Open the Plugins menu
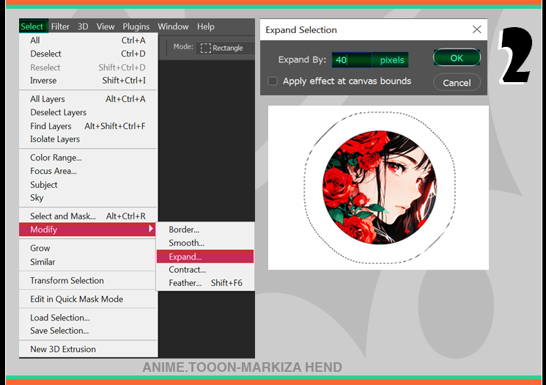Screen dimensions: 546x385 [136, 26]
